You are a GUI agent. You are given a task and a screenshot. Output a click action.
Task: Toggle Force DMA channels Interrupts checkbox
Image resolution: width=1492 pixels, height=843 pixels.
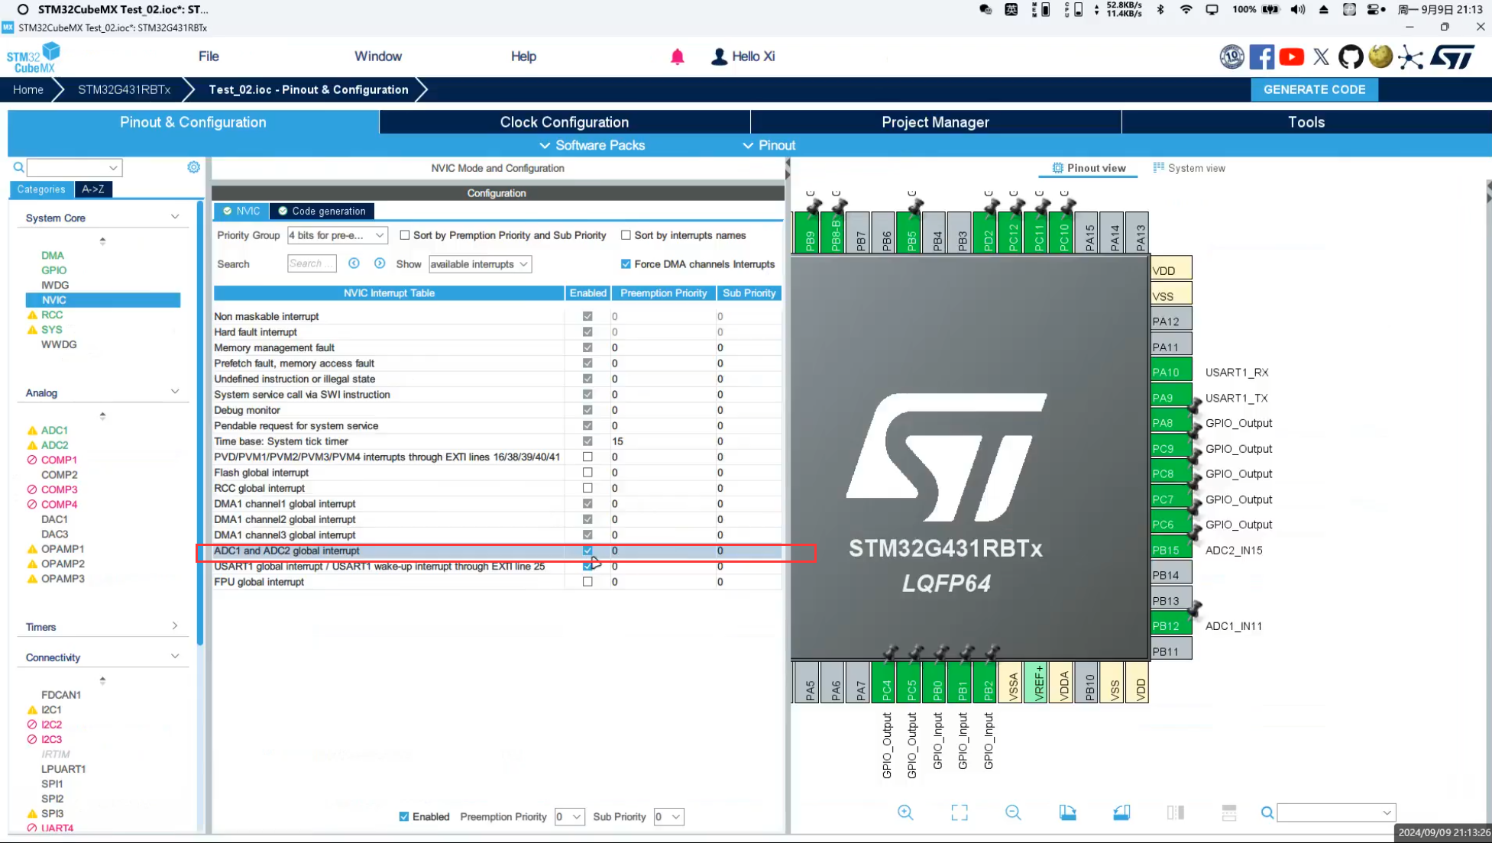click(626, 264)
